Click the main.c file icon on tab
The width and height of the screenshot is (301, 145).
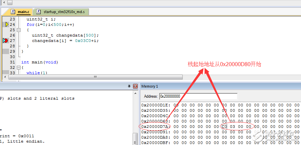(x=13, y=12)
